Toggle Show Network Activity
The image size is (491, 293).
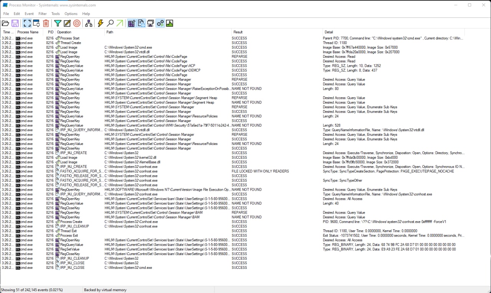point(151,23)
